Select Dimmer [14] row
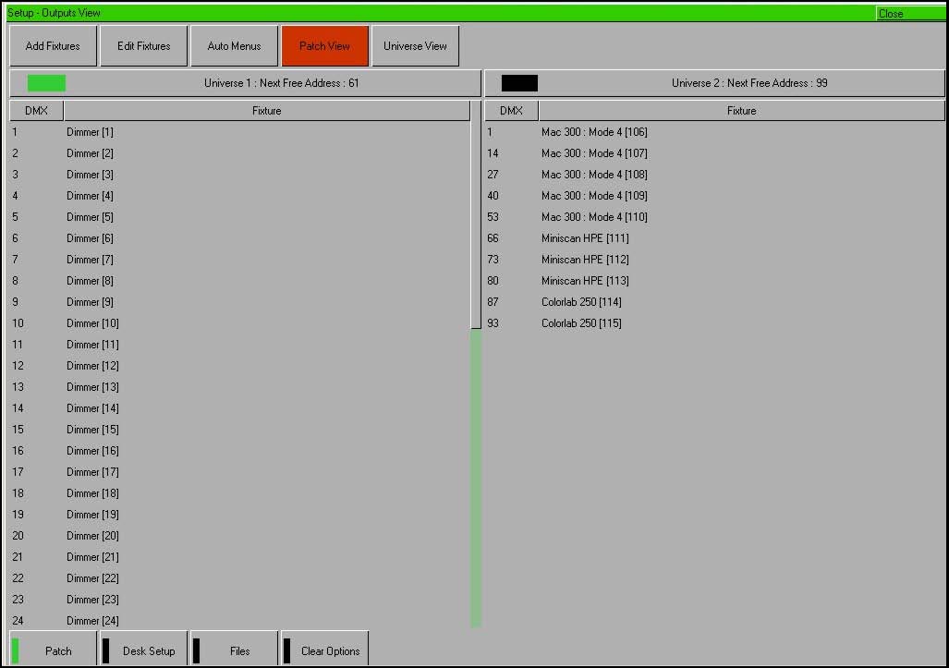This screenshot has width=949, height=668. [239, 407]
